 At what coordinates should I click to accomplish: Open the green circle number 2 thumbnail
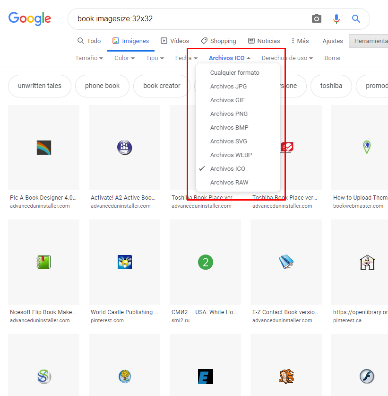tap(205, 262)
